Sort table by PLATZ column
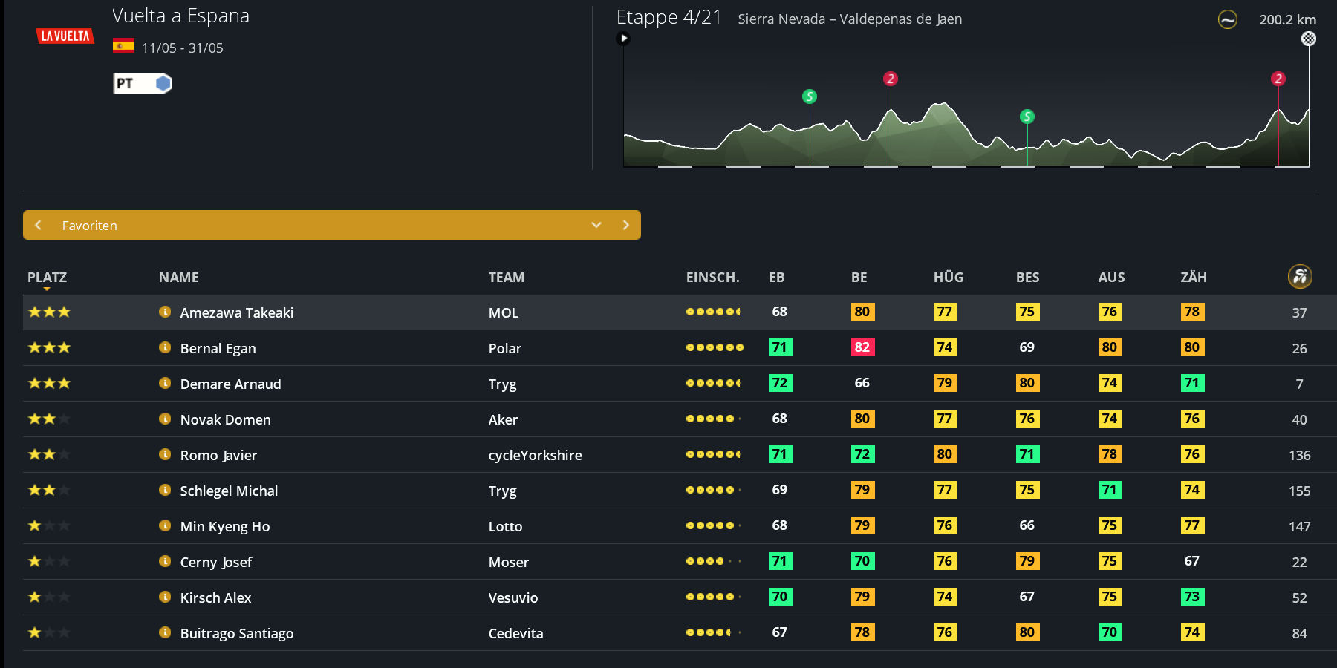1337x668 pixels. [x=47, y=277]
